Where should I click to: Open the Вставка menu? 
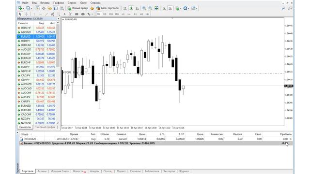[45, 3]
